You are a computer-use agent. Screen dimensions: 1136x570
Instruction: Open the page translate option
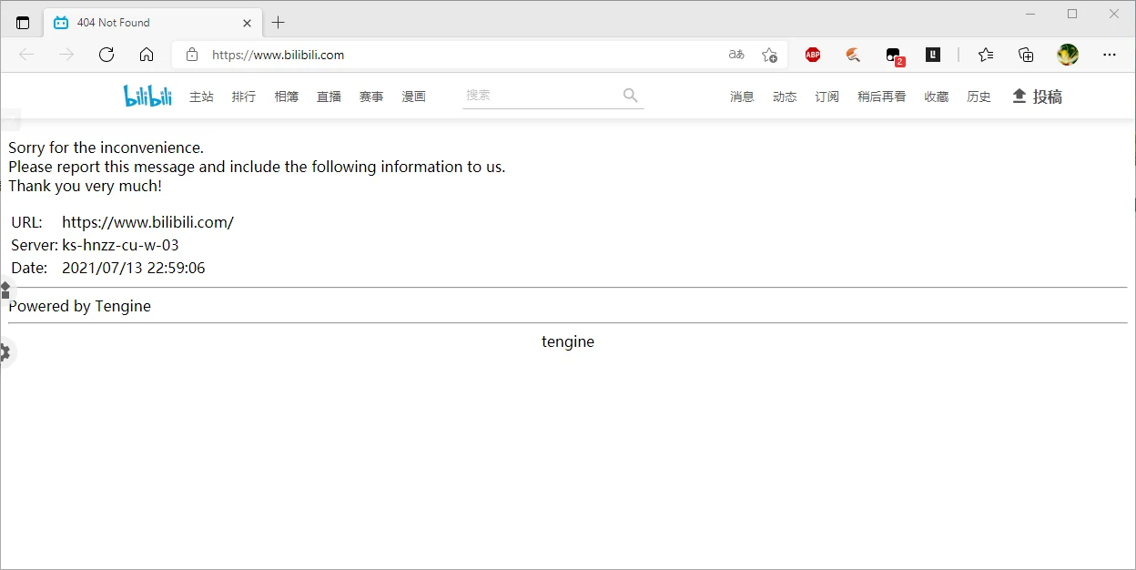click(736, 55)
